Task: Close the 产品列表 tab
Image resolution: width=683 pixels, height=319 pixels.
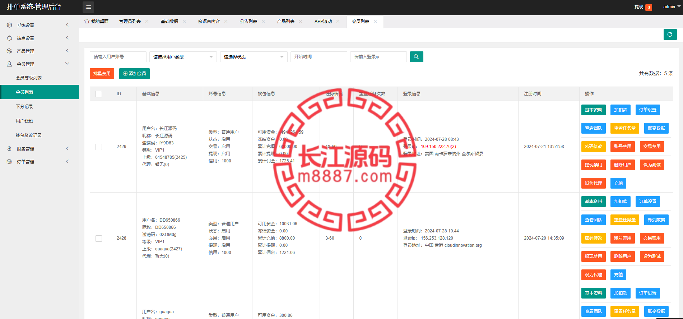Action: point(301,22)
